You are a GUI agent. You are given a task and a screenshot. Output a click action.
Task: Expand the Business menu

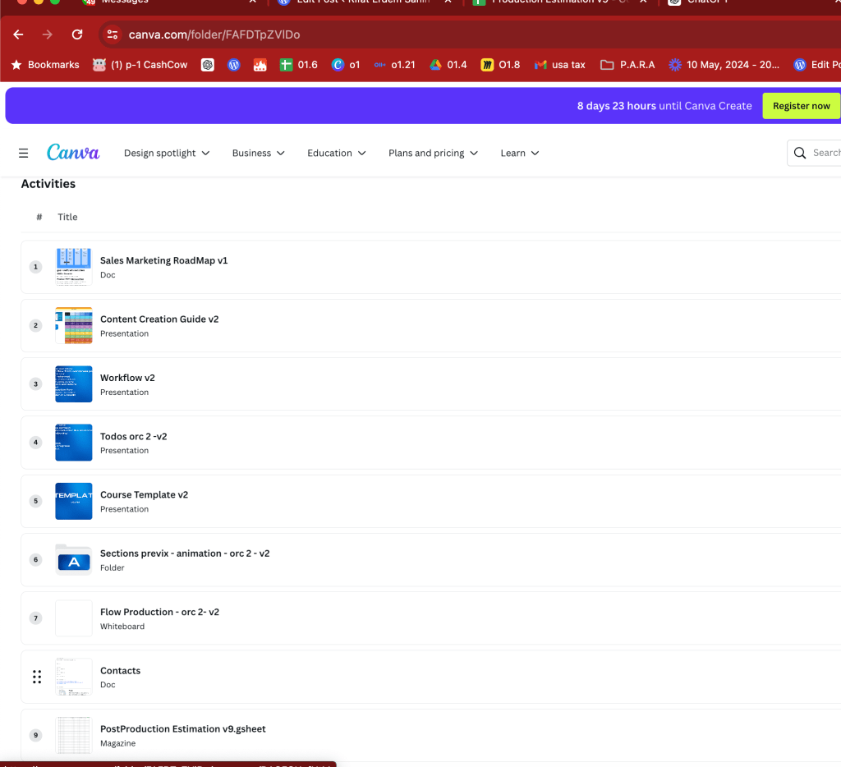[259, 153]
